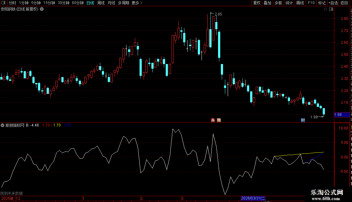Click the 安阳钢铁(日线.前复权) chart title
The image size is (352, 202).
[x=20, y=9]
